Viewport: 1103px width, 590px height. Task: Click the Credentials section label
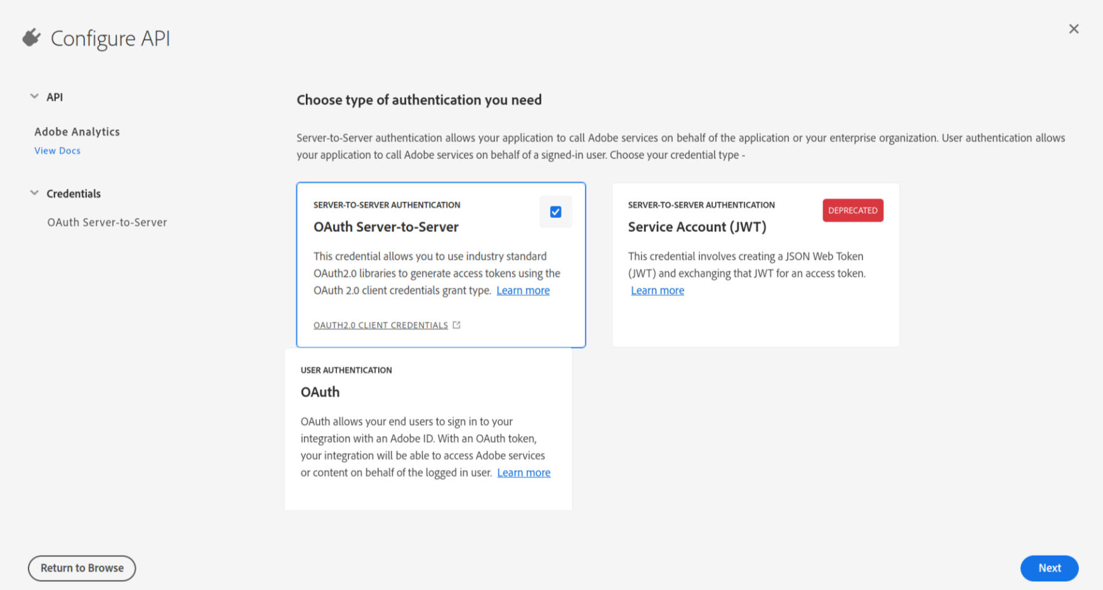74,194
